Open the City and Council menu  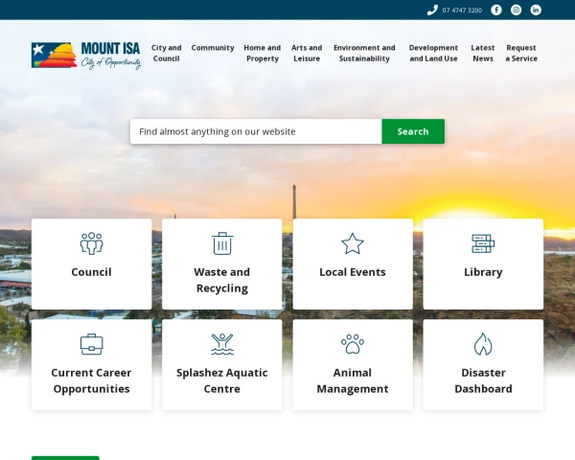(166, 53)
